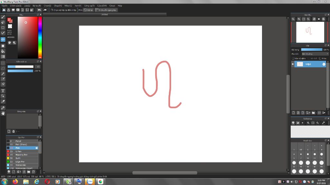Viewport: 330px width, 185px height.
Task: Open Zalo from the taskbar
Action: 90,182
